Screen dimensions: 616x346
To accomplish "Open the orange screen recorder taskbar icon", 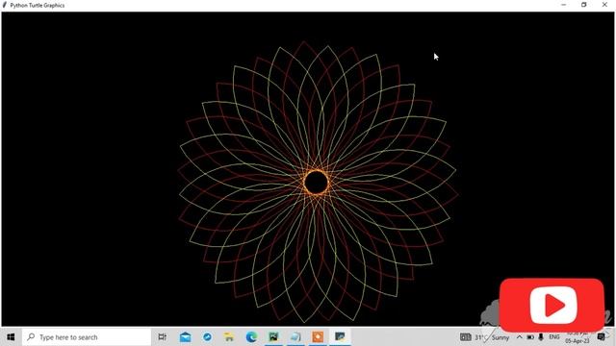I will tap(318, 337).
